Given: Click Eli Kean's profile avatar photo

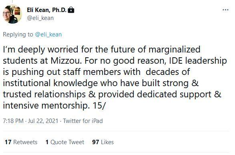Looking at the screenshot, I should click(x=12, y=14).
